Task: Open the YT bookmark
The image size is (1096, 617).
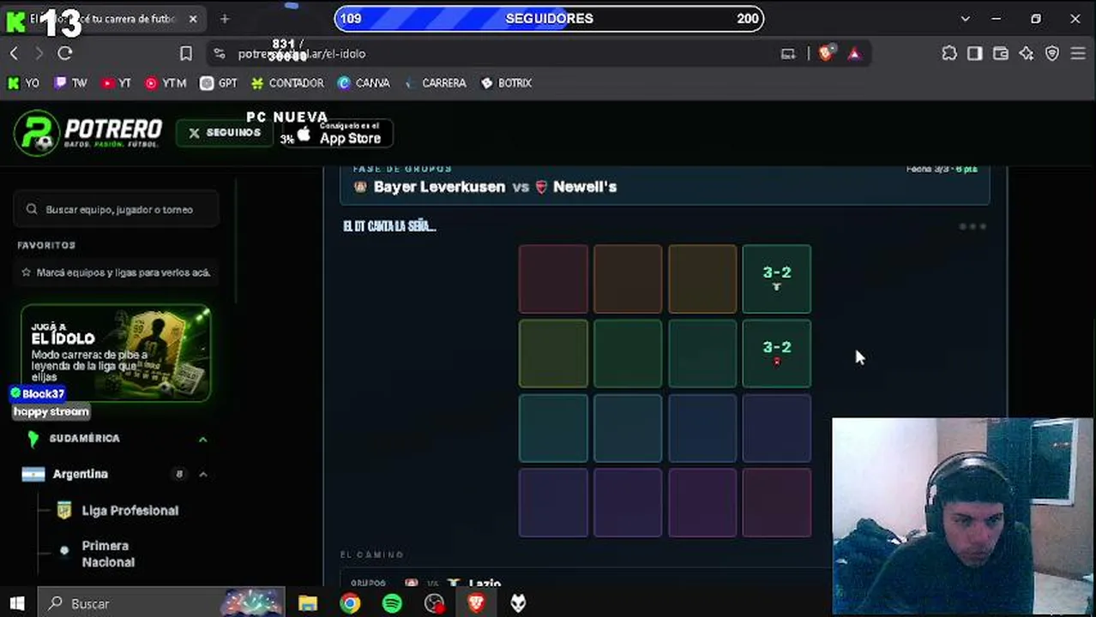Action: (117, 83)
